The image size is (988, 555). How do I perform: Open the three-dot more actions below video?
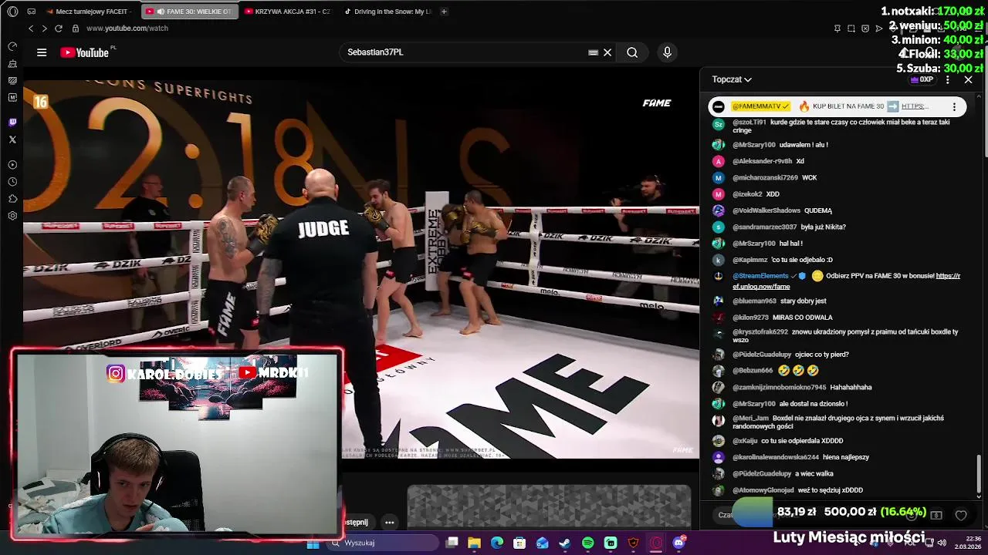390,523
